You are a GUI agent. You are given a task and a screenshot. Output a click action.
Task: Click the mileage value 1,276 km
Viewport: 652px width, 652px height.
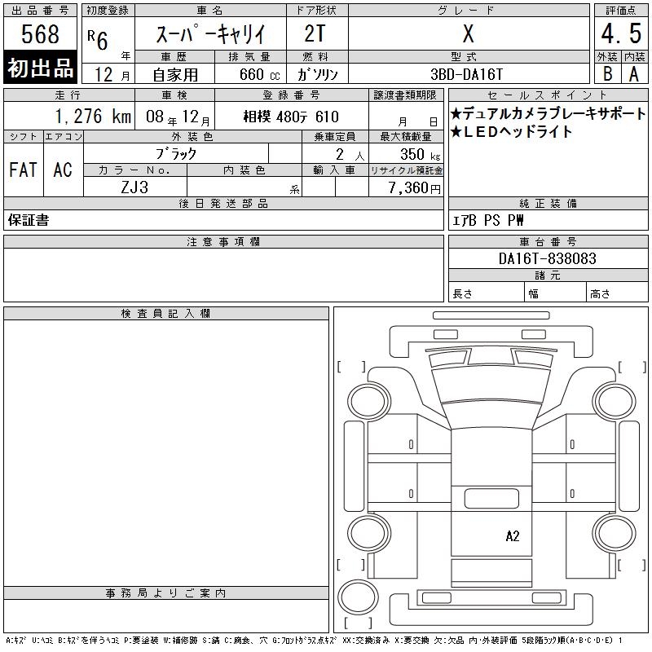[92, 117]
